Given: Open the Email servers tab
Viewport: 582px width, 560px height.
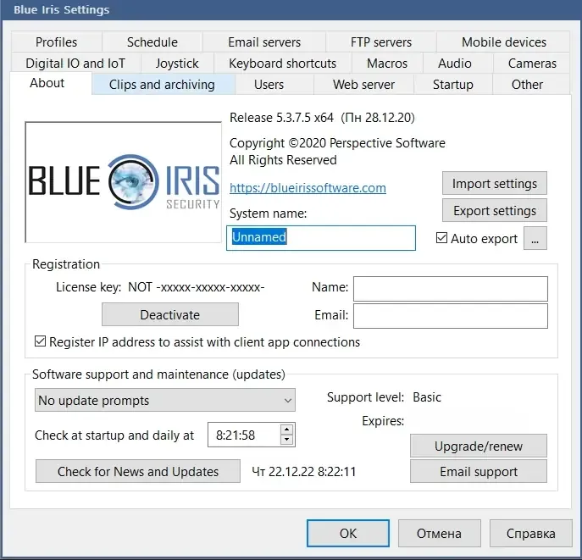Looking at the screenshot, I should 264,42.
